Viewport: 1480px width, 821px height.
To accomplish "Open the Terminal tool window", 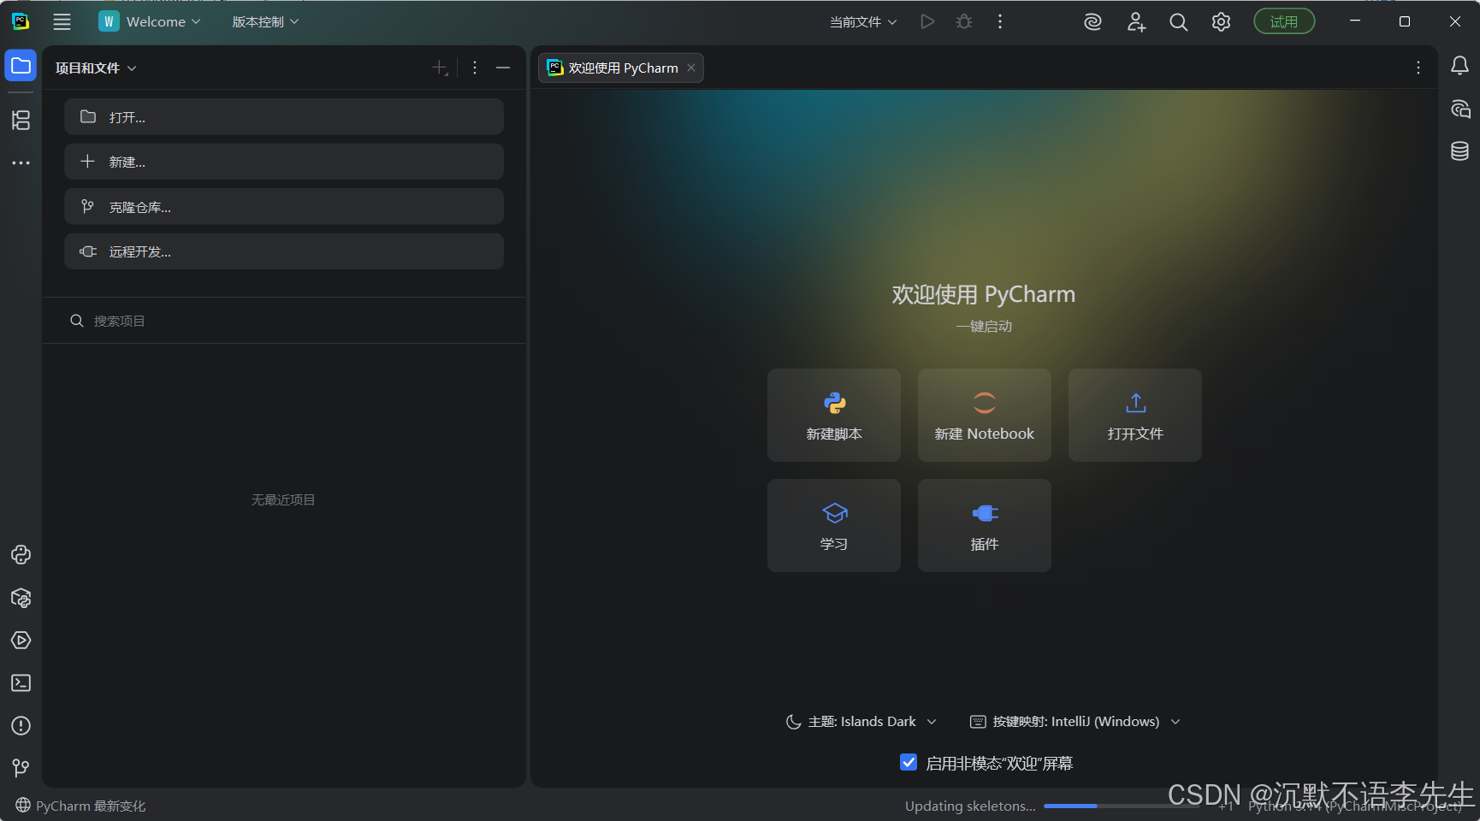I will tap(21, 683).
